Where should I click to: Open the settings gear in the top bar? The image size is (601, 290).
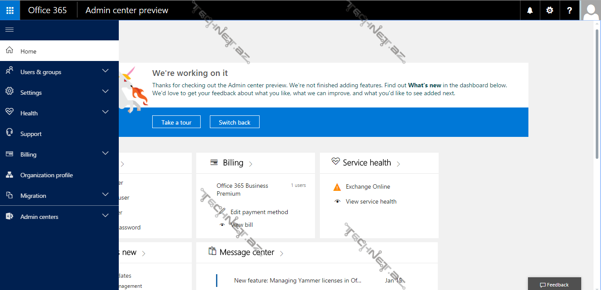coord(550,10)
